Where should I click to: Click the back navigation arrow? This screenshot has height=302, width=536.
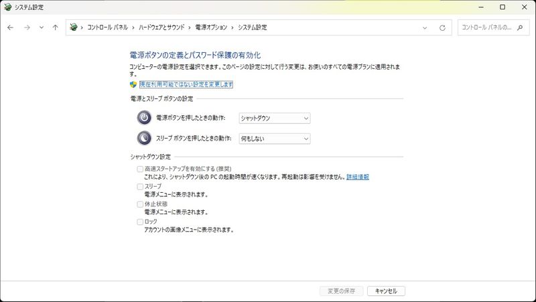(x=10, y=27)
